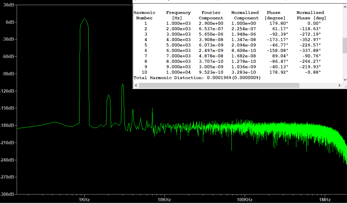Click the 2.900e+00 Fourier component value
The height and width of the screenshot is (204, 347).
click(x=211, y=23)
